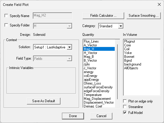Select Jphi quantity
Screen dimensions: 164x123
point(99,64)
